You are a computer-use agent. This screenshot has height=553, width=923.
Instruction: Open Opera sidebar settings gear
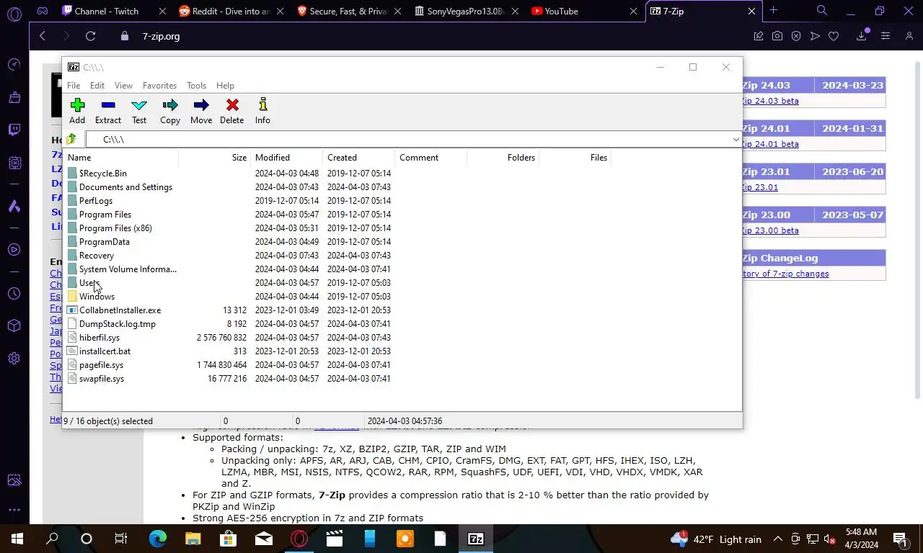pyautogui.click(x=14, y=359)
